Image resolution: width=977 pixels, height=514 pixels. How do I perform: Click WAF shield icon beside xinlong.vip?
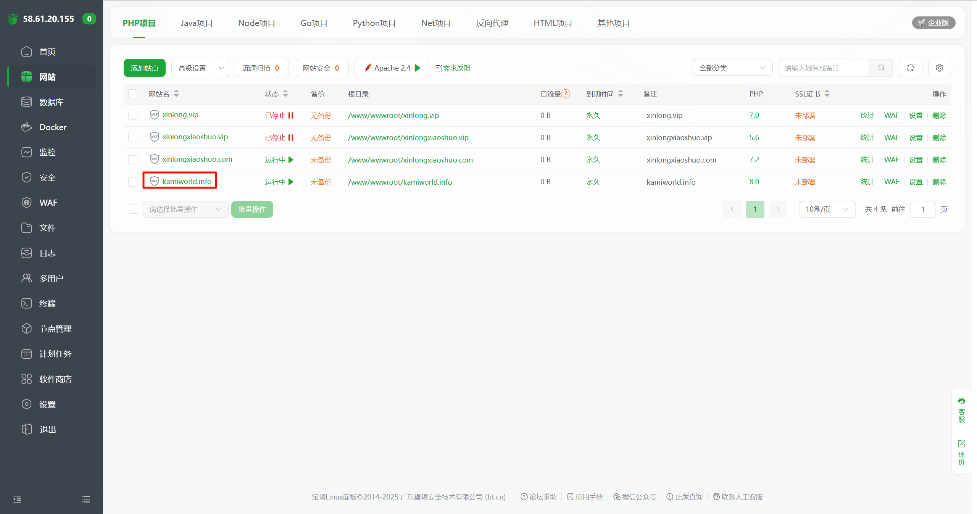pyautogui.click(x=154, y=115)
